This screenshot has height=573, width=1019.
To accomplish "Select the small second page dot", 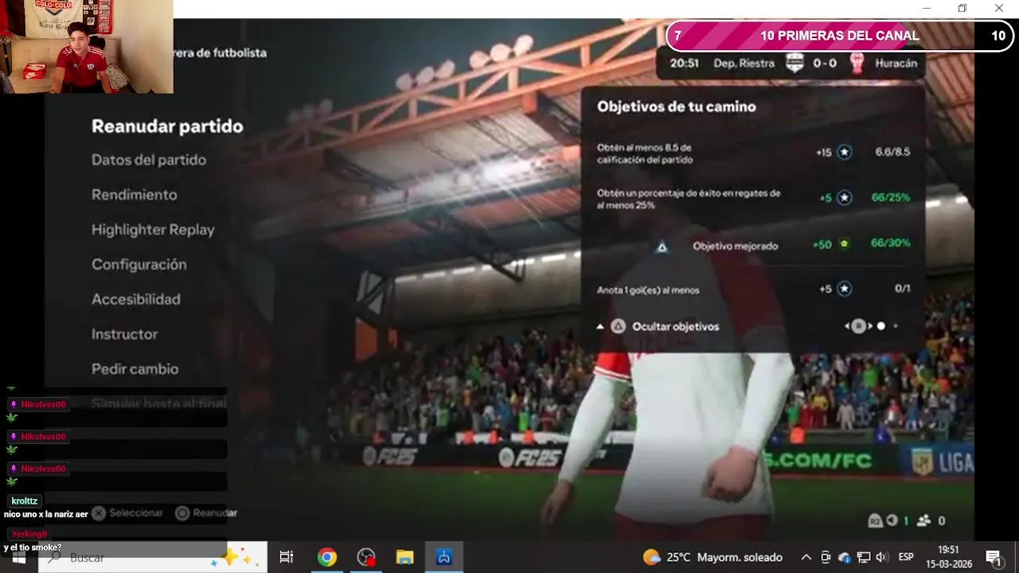I will click(896, 325).
